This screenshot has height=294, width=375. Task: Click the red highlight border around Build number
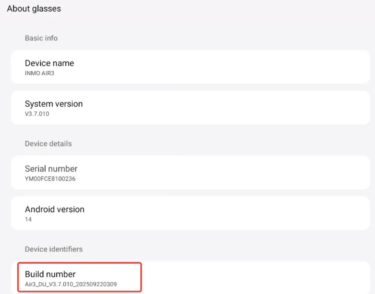click(x=141, y=277)
